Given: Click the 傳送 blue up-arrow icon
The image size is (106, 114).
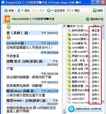Looking at the screenshot, I should [x=19, y=11].
